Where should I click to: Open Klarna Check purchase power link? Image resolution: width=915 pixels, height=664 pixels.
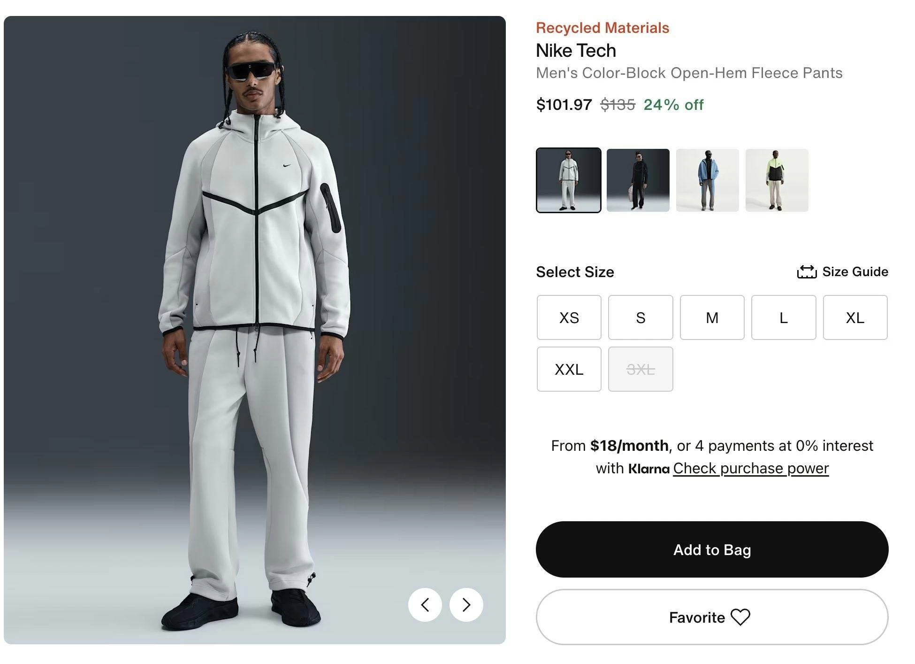tap(751, 469)
